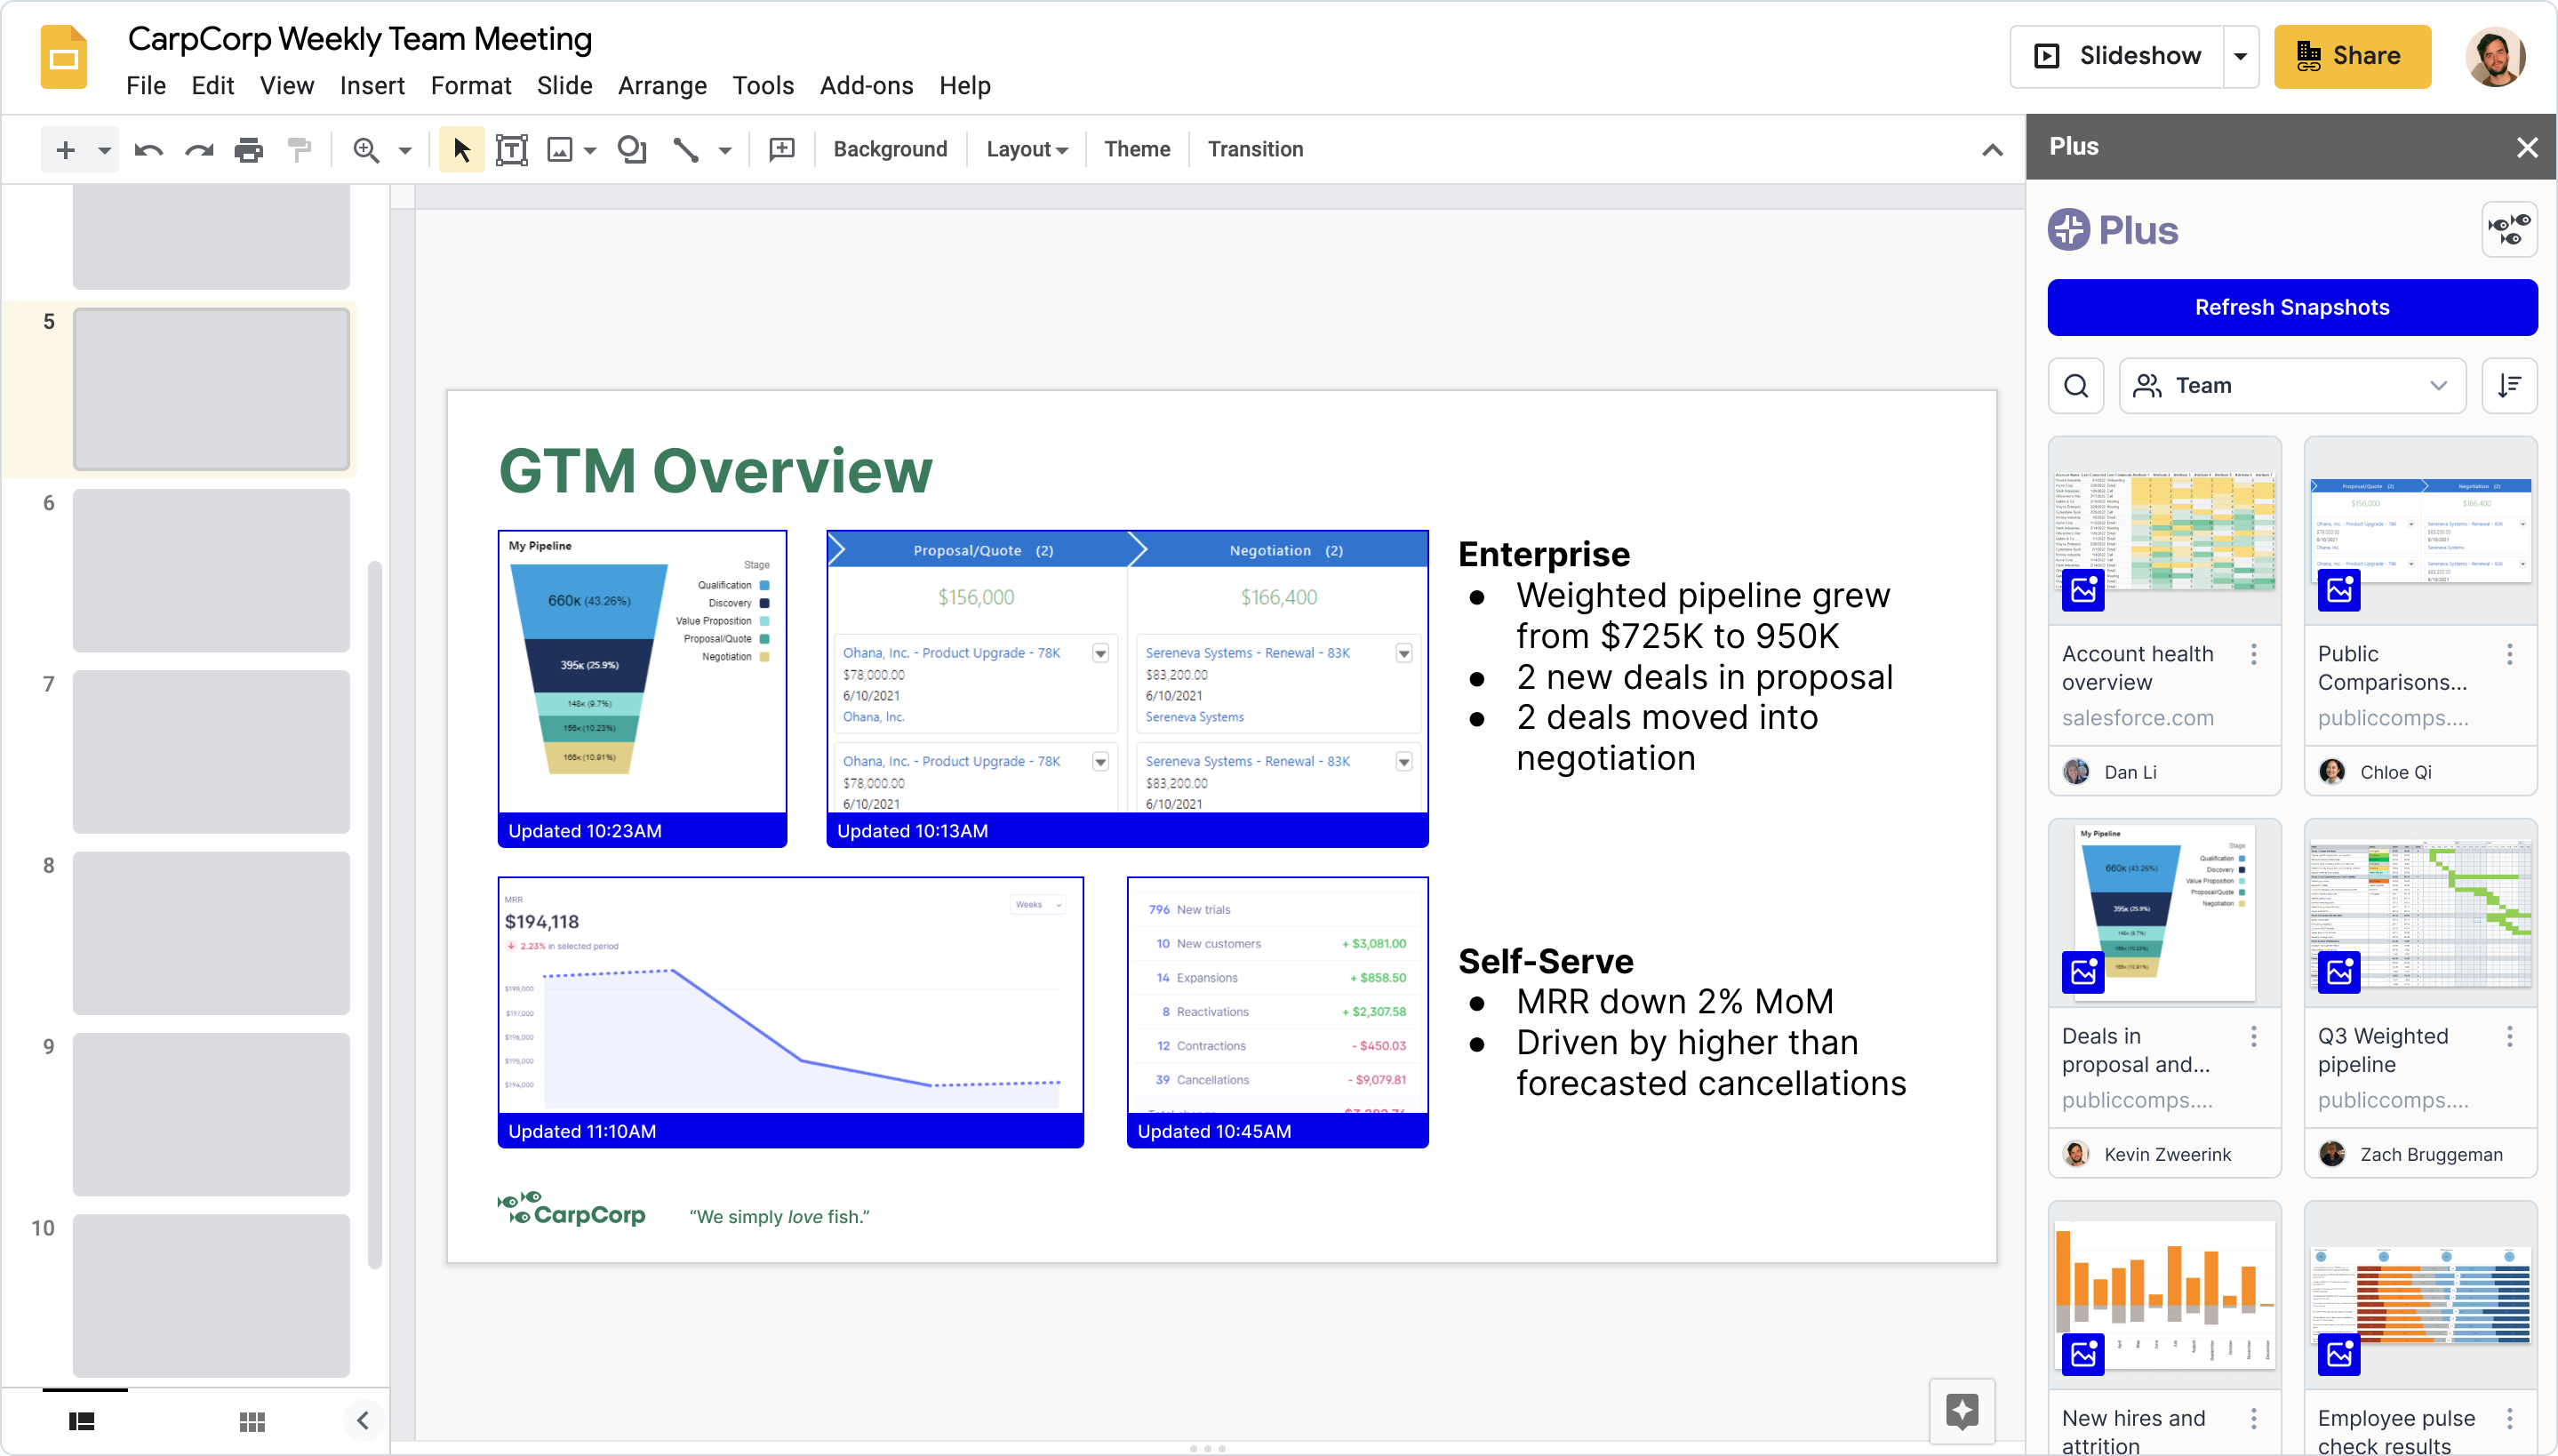
Task: Open the Insert menu
Action: tap(372, 86)
